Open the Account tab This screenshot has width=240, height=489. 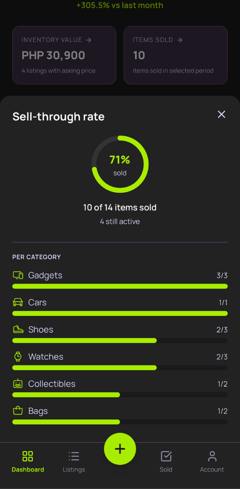(x=212, y=461)
